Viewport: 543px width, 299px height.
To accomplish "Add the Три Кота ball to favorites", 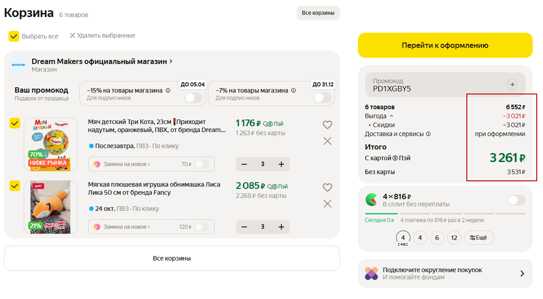I will [x=328, y=125].
